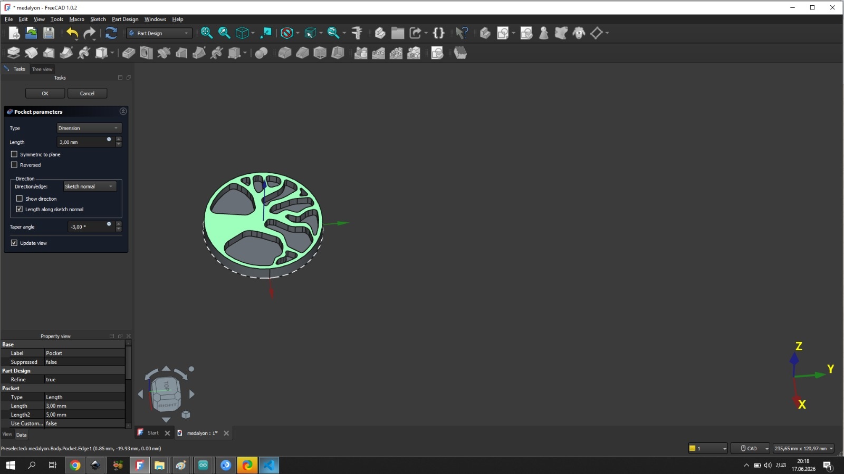The image size is (844, 474).
Task: Refresh the document with the Recompute icon
Action: tap(111, 33)
